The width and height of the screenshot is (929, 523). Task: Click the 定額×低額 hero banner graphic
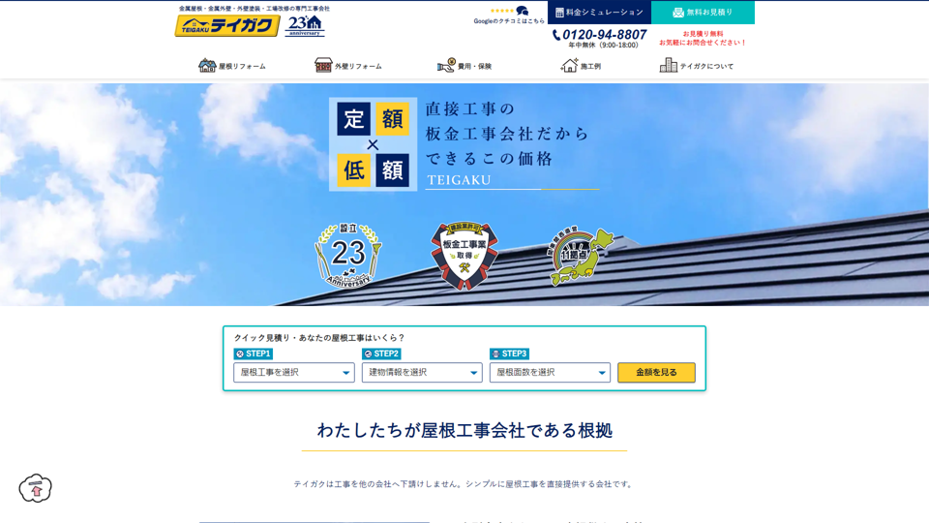[373, 143]
